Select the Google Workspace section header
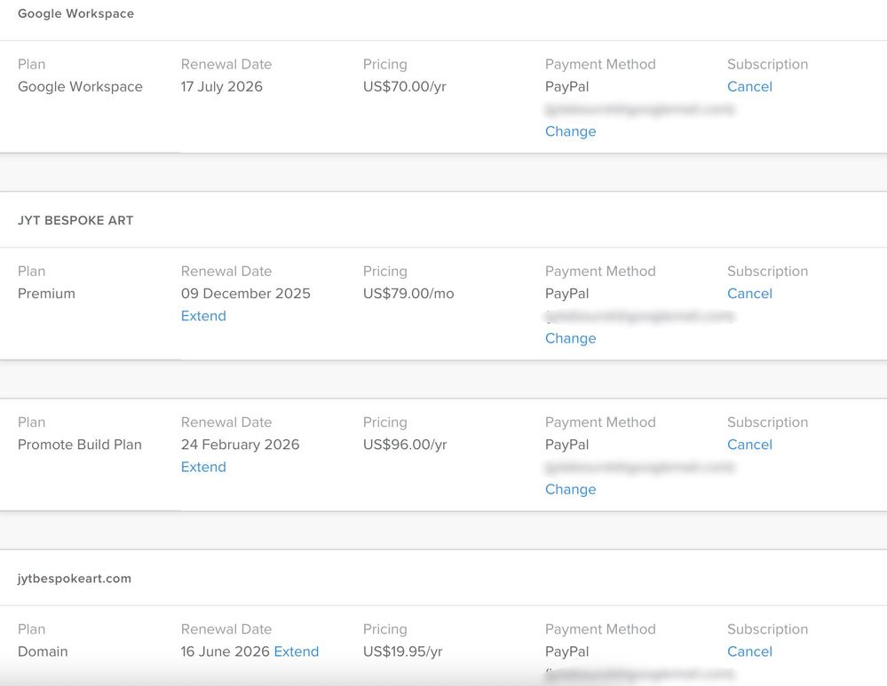 click(x=75, y=12)
